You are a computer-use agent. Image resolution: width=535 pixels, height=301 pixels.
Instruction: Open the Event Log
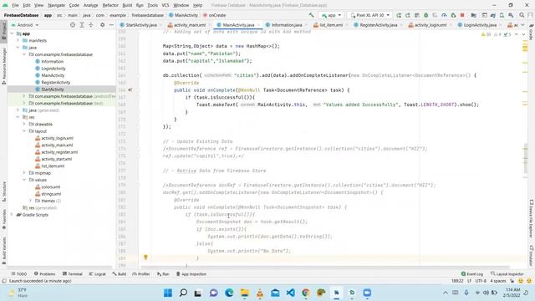click(471, 273)
